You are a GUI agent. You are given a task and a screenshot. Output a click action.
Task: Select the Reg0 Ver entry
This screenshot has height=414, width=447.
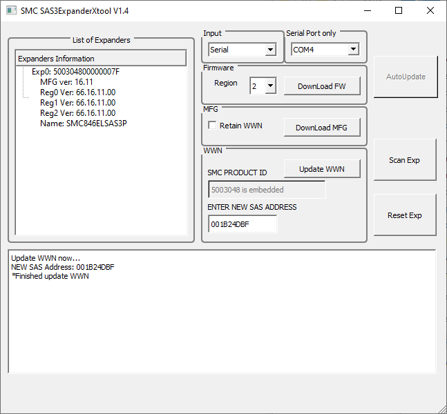pyautogui.click(x=77, y=92)
